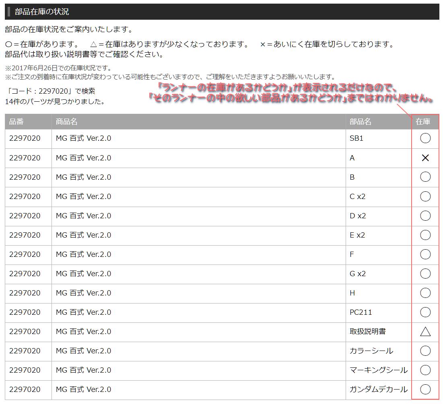443x404 pixels.
Task: Click the low-stock triangle for 取扱説明書
Action: [x=425, y=332]
